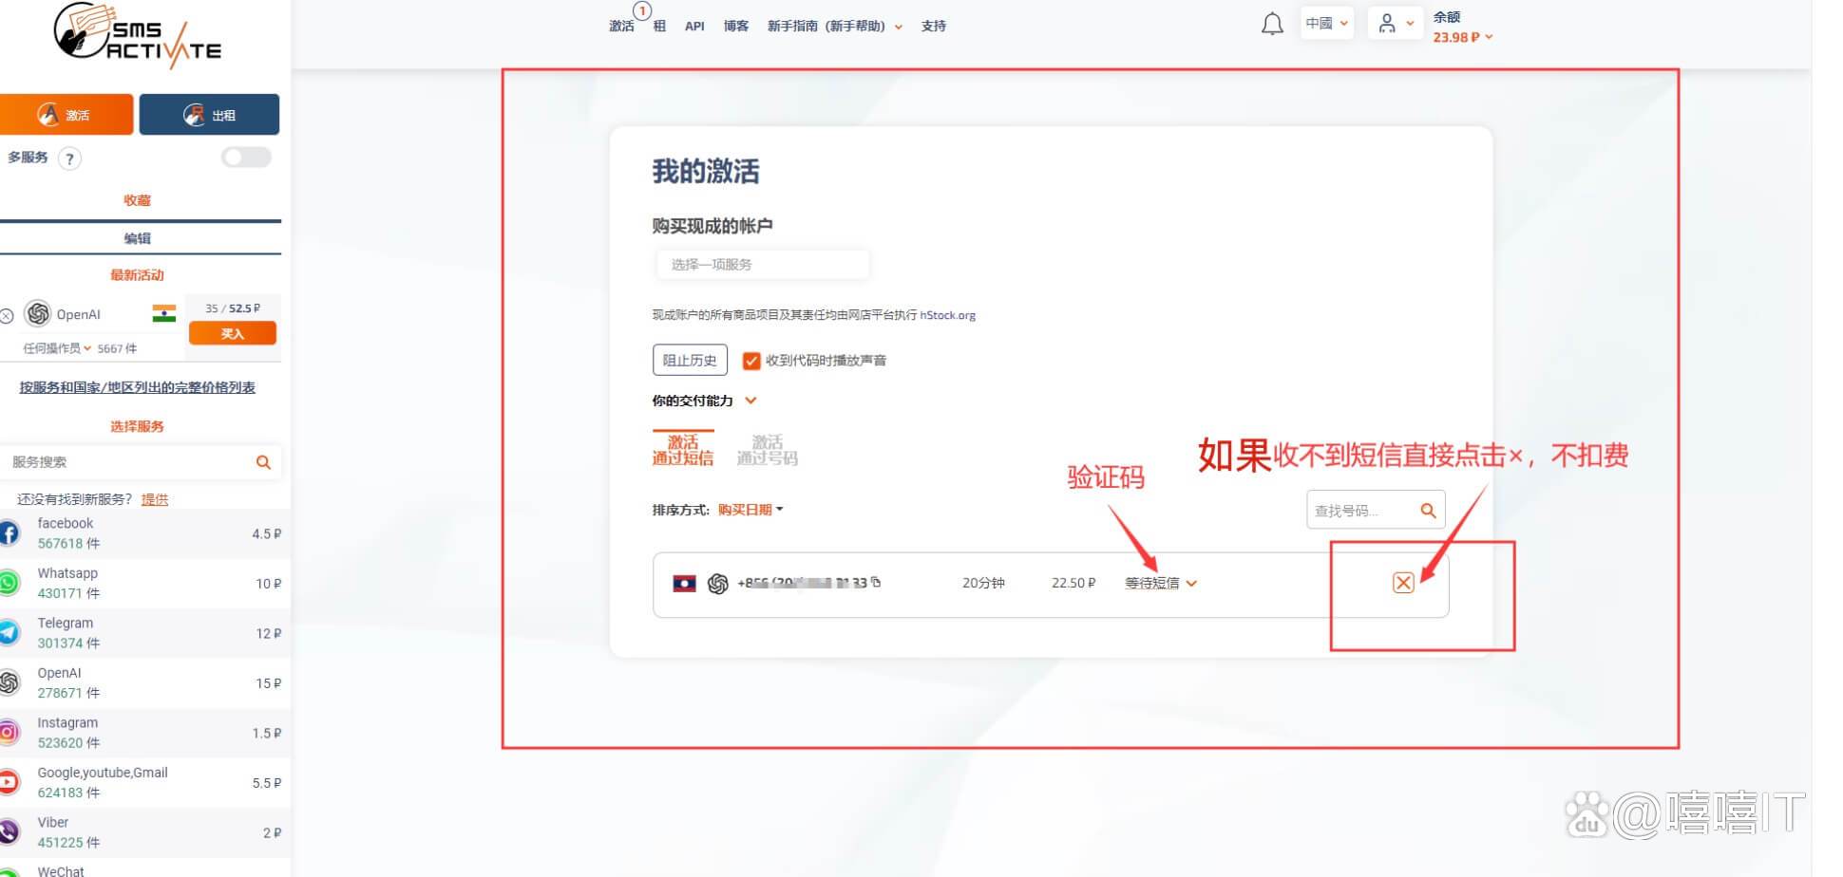Focus the 服务搜索 input field

click(128, 462)
